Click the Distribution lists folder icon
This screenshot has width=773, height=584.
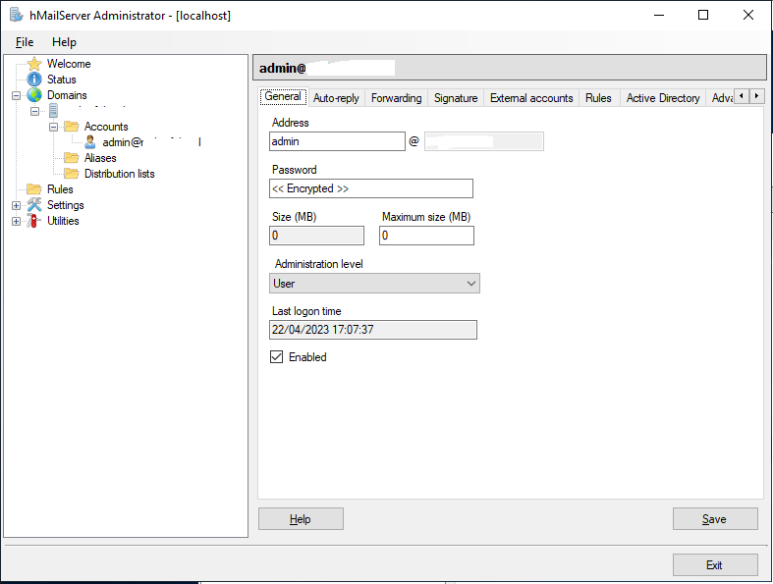coord(71,174)
